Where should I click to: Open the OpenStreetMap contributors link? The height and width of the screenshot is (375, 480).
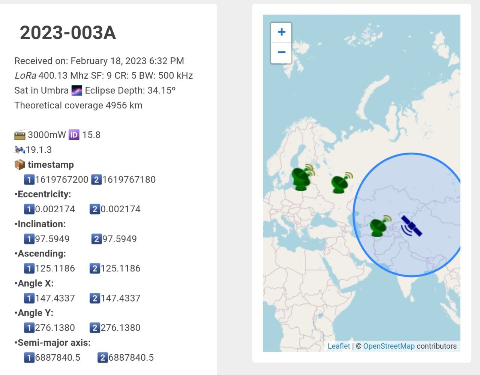(388, 346)
